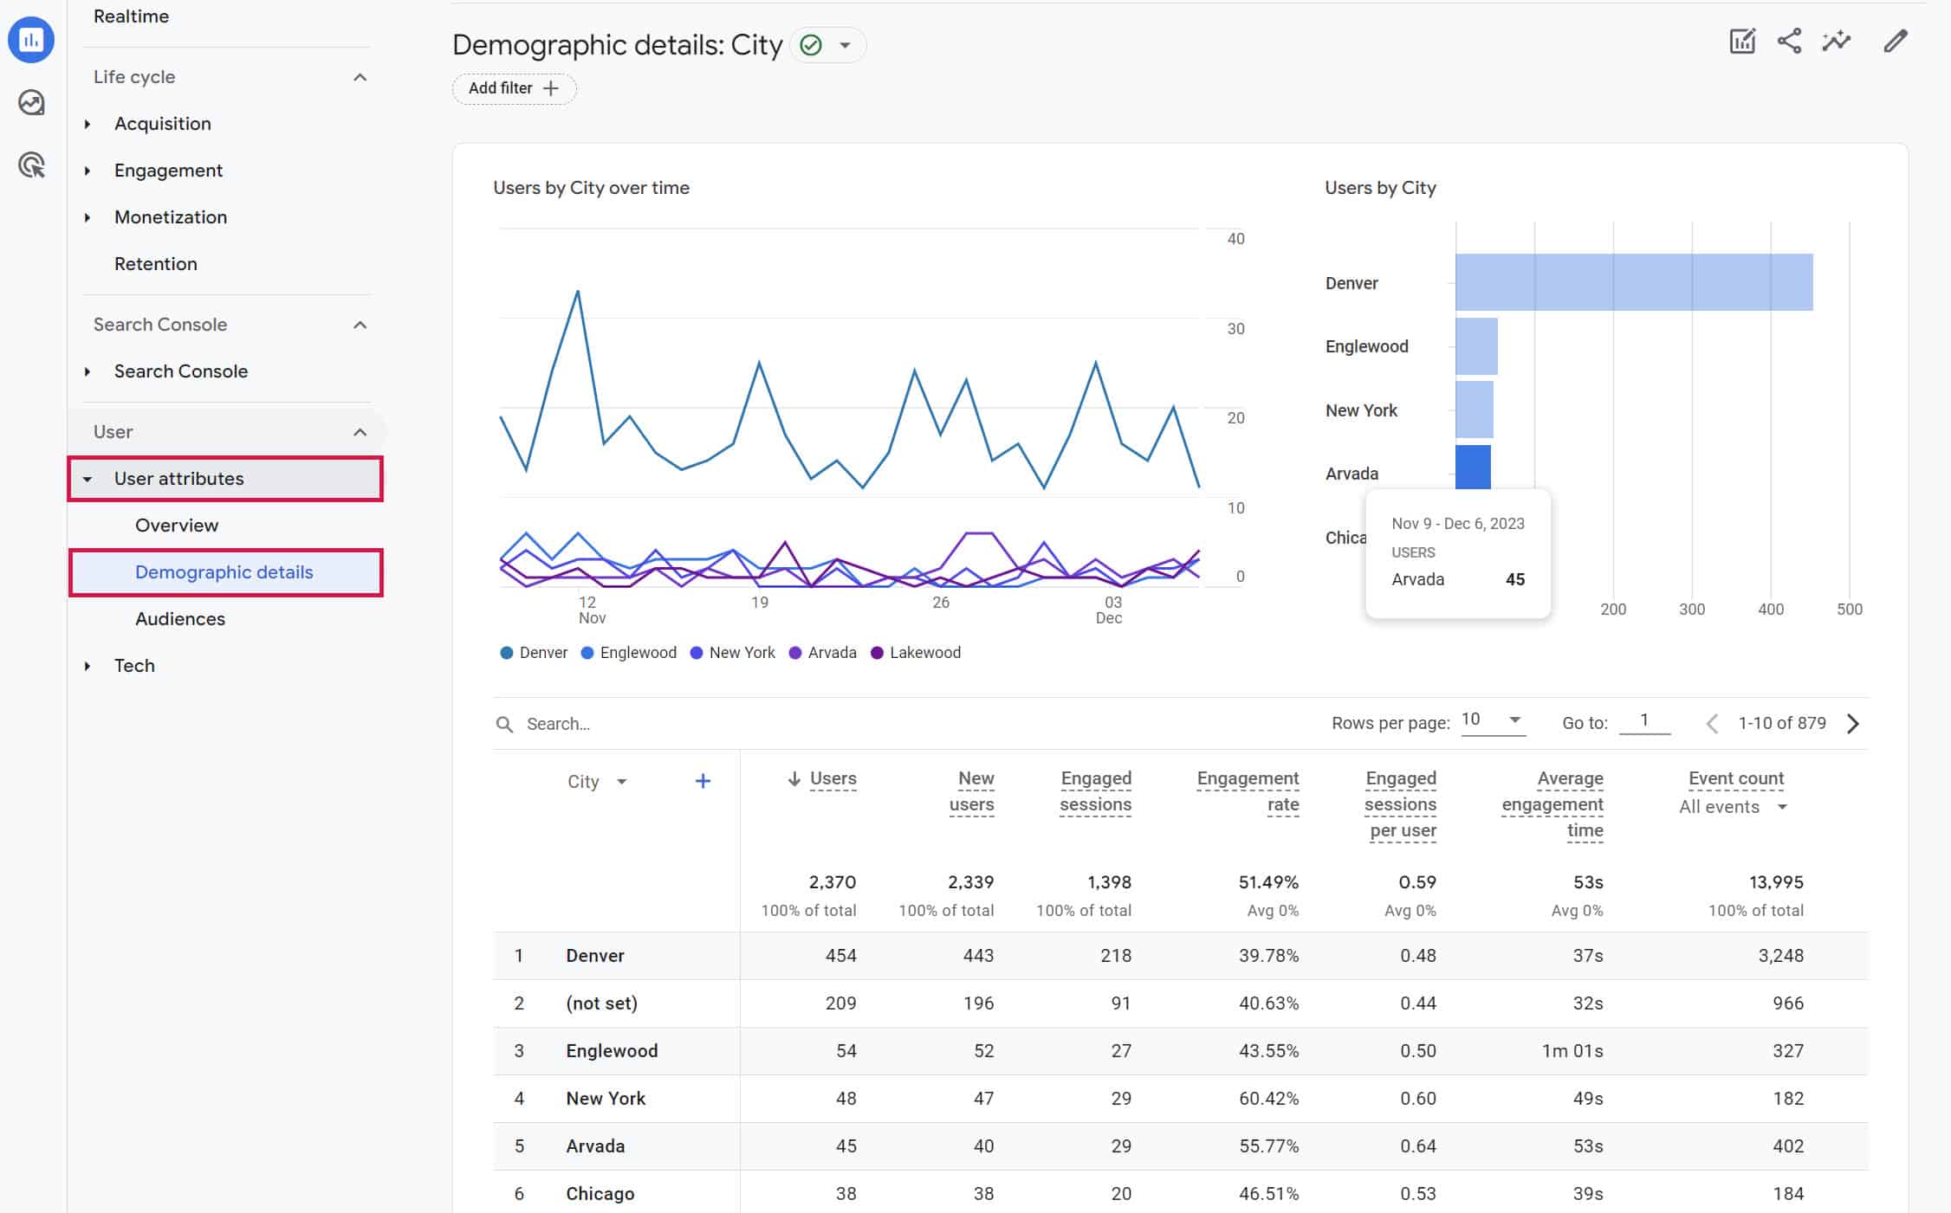This screenshot has width=1951, height=1213.
Task: Sort by Engaged sessions per user column
Action: (1400, 804)
